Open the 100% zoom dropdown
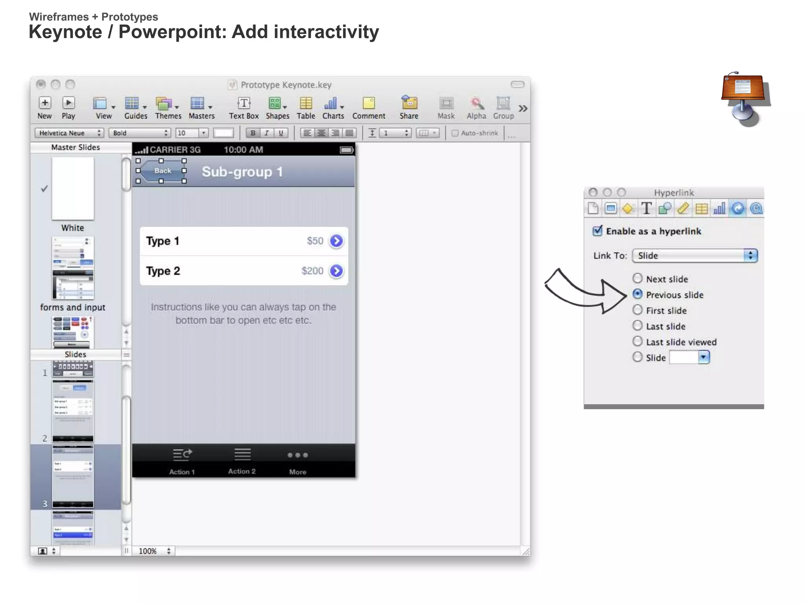 154,551
